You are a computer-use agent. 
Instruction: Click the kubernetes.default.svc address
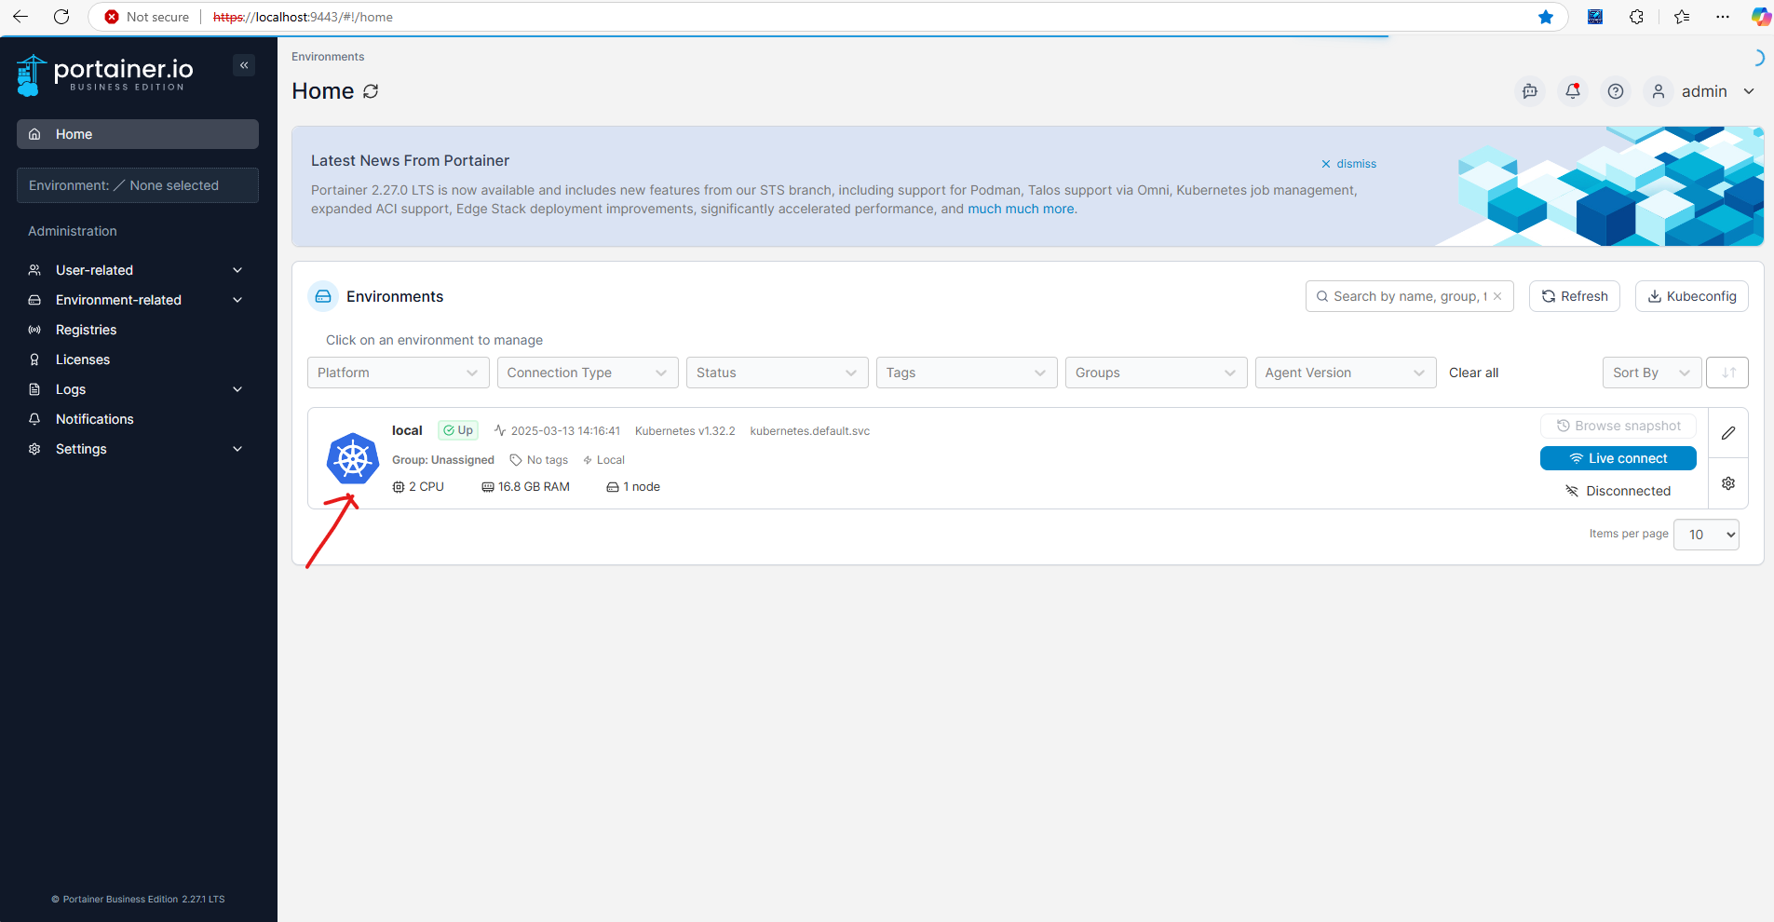(810, 431)
